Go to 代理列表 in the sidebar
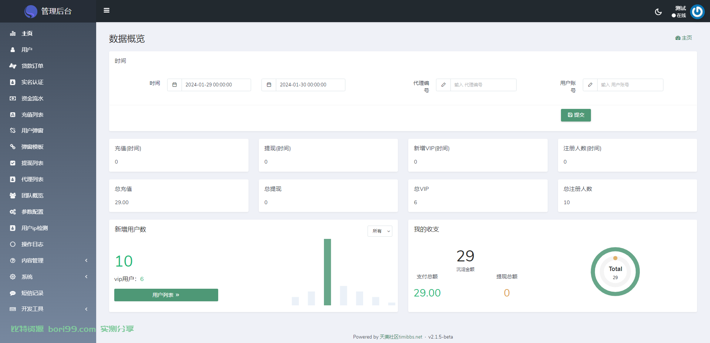 [48, 179]
